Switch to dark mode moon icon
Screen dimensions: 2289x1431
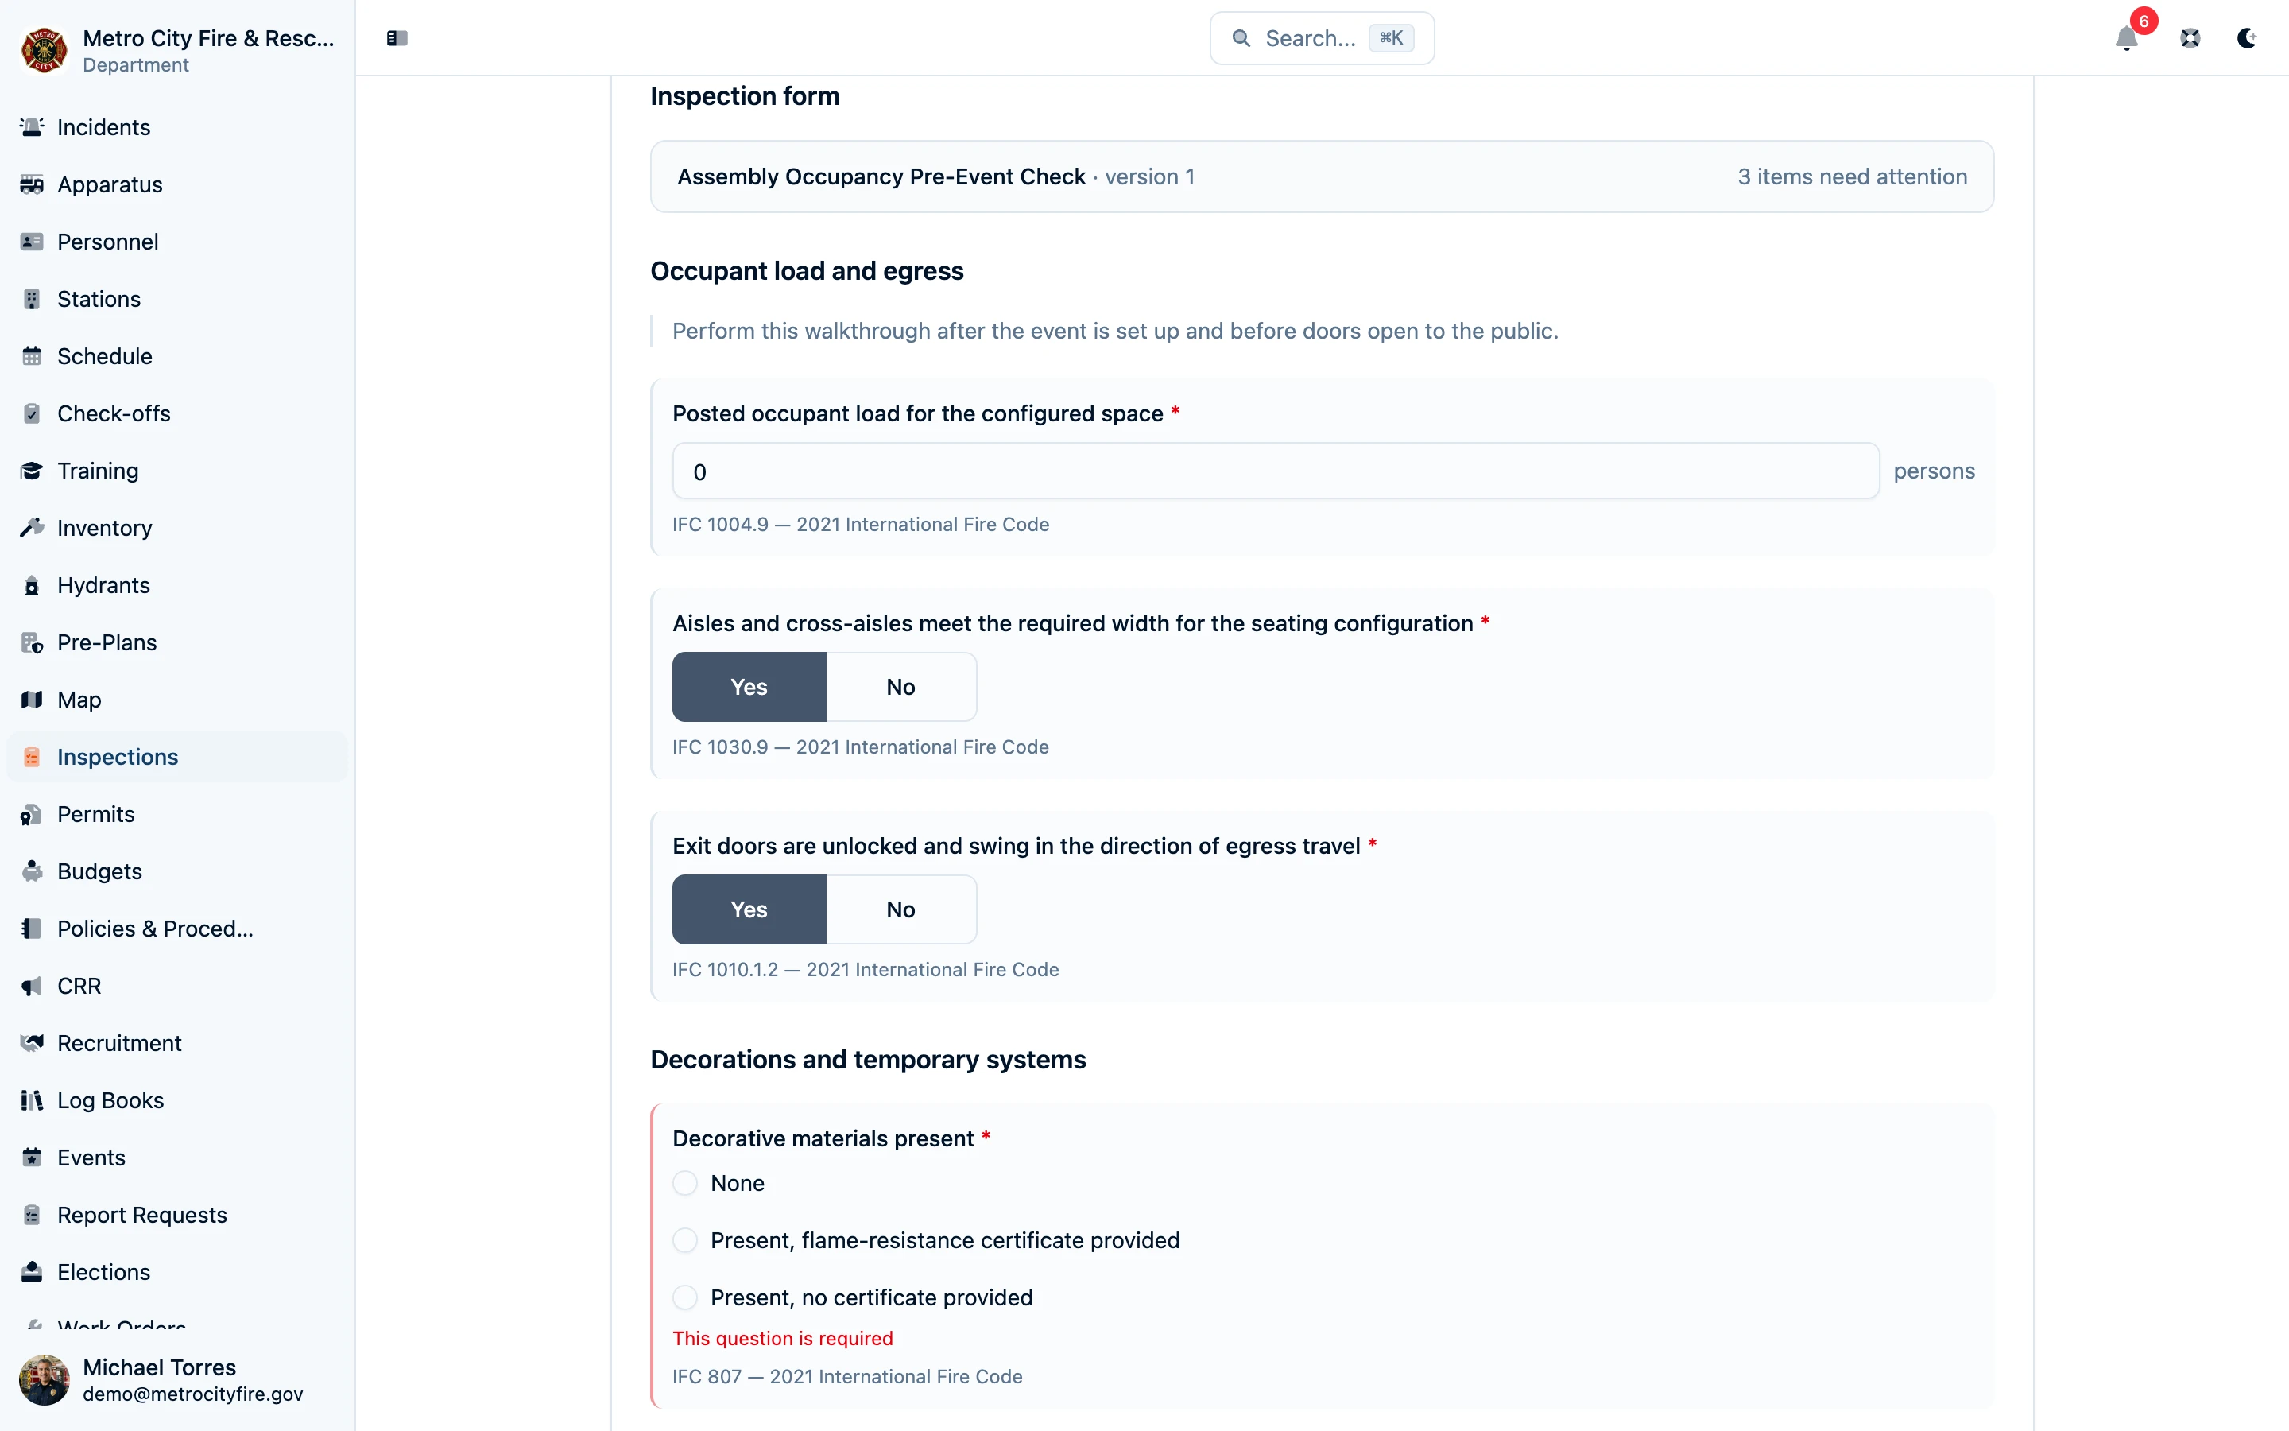click(2246, 38)
